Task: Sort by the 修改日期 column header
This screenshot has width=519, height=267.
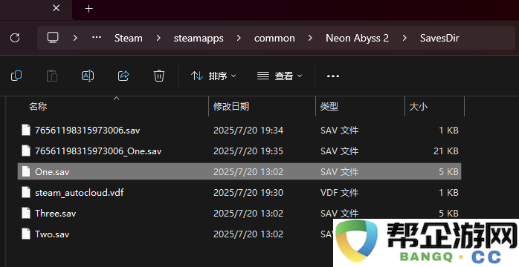Action: pyautogui.click(x=231, y=106)
